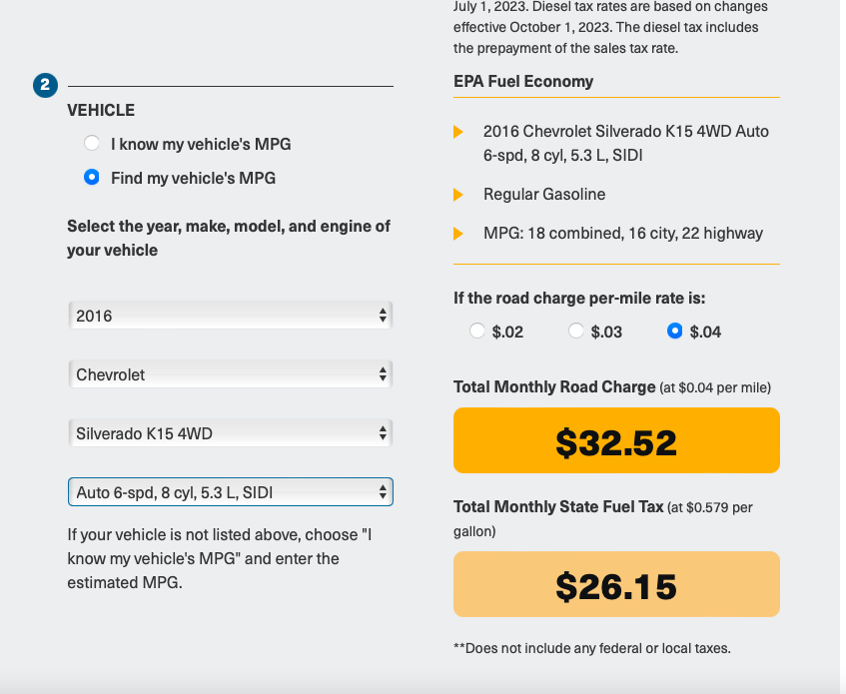Open the Auto 6-spd engine dropdown
The width and height of the screenshot is (846, 694).
[231, 491]
